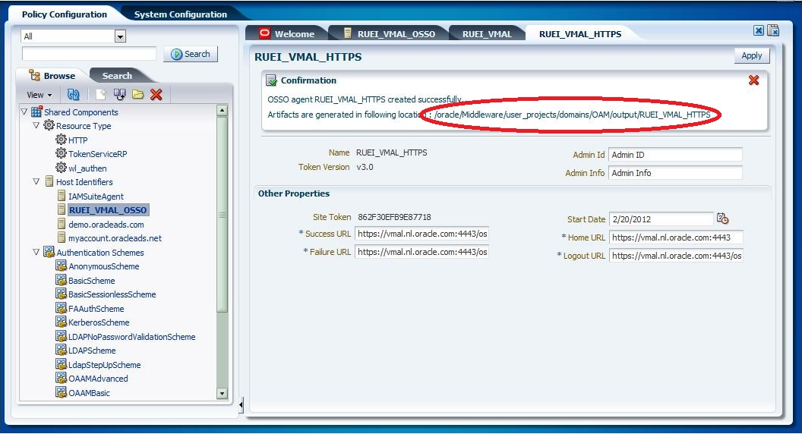
Task: Click the tree's vertical scrollbar thumb
Action: tap(222, 215)
